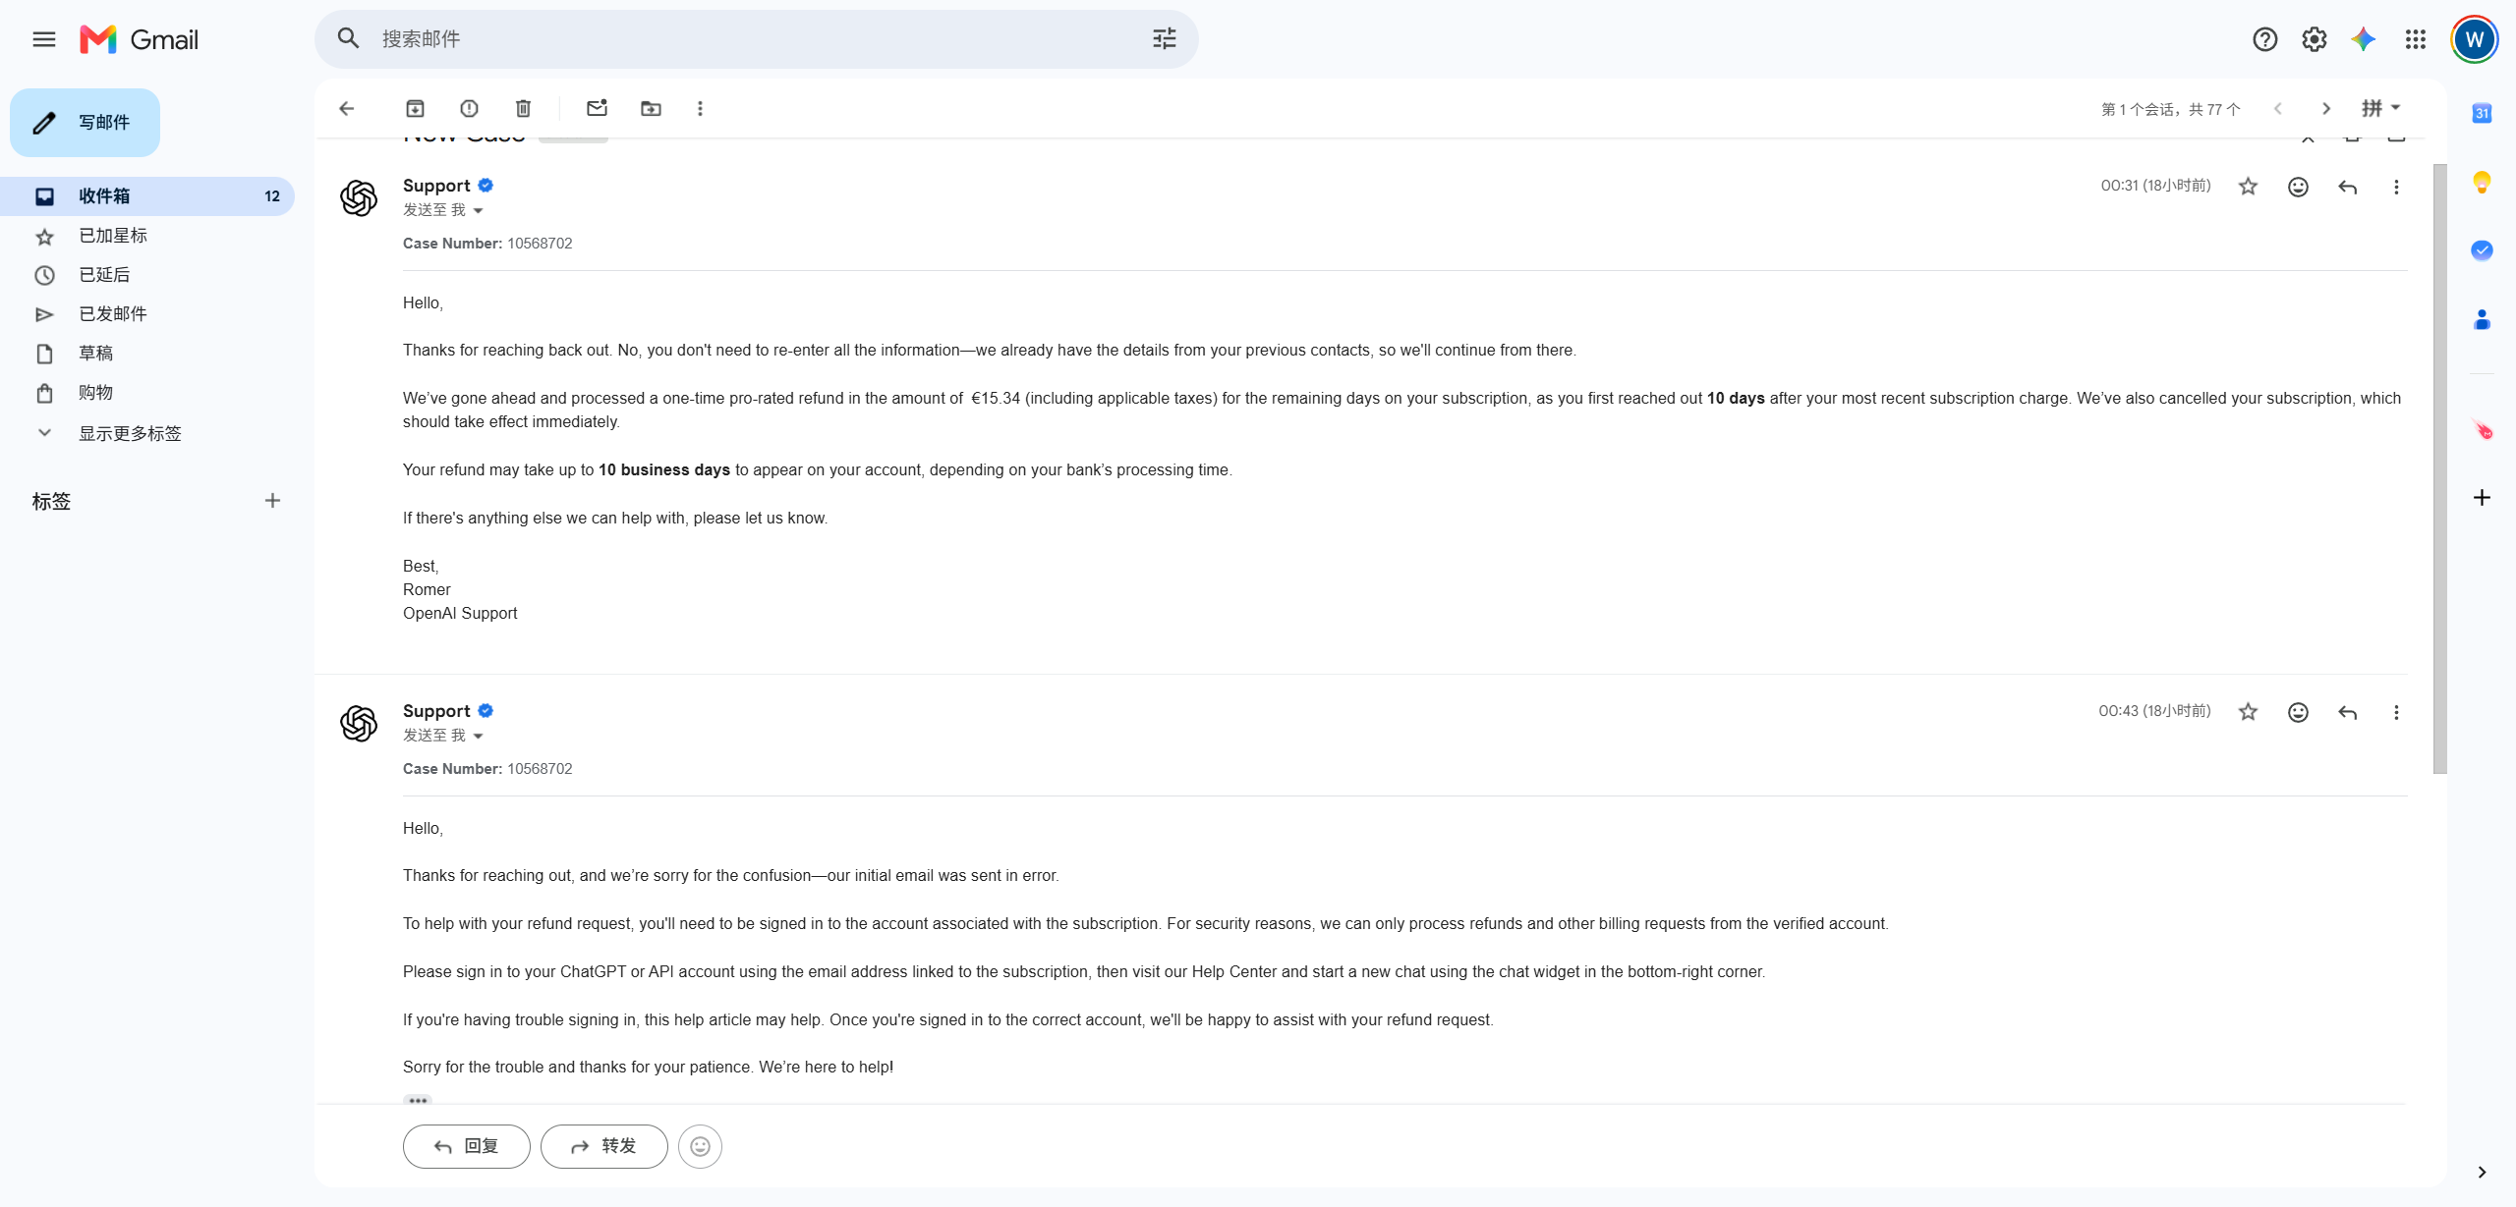Screen dimensions: 2516x1207
Task: Open Google Calendar side panel
Action: pyautogui.click(x=2482, y=113)
